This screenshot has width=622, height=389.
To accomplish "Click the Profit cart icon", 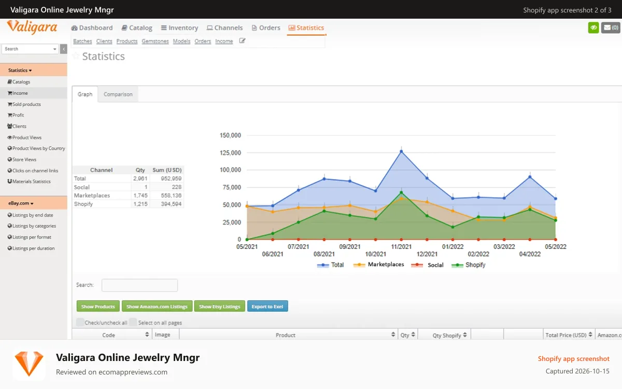I will 9,115.
